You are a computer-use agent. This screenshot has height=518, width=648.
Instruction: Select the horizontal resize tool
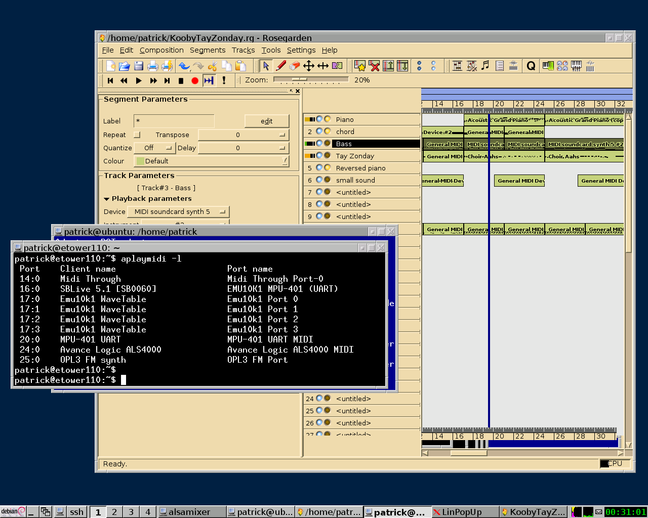[323, 66]
